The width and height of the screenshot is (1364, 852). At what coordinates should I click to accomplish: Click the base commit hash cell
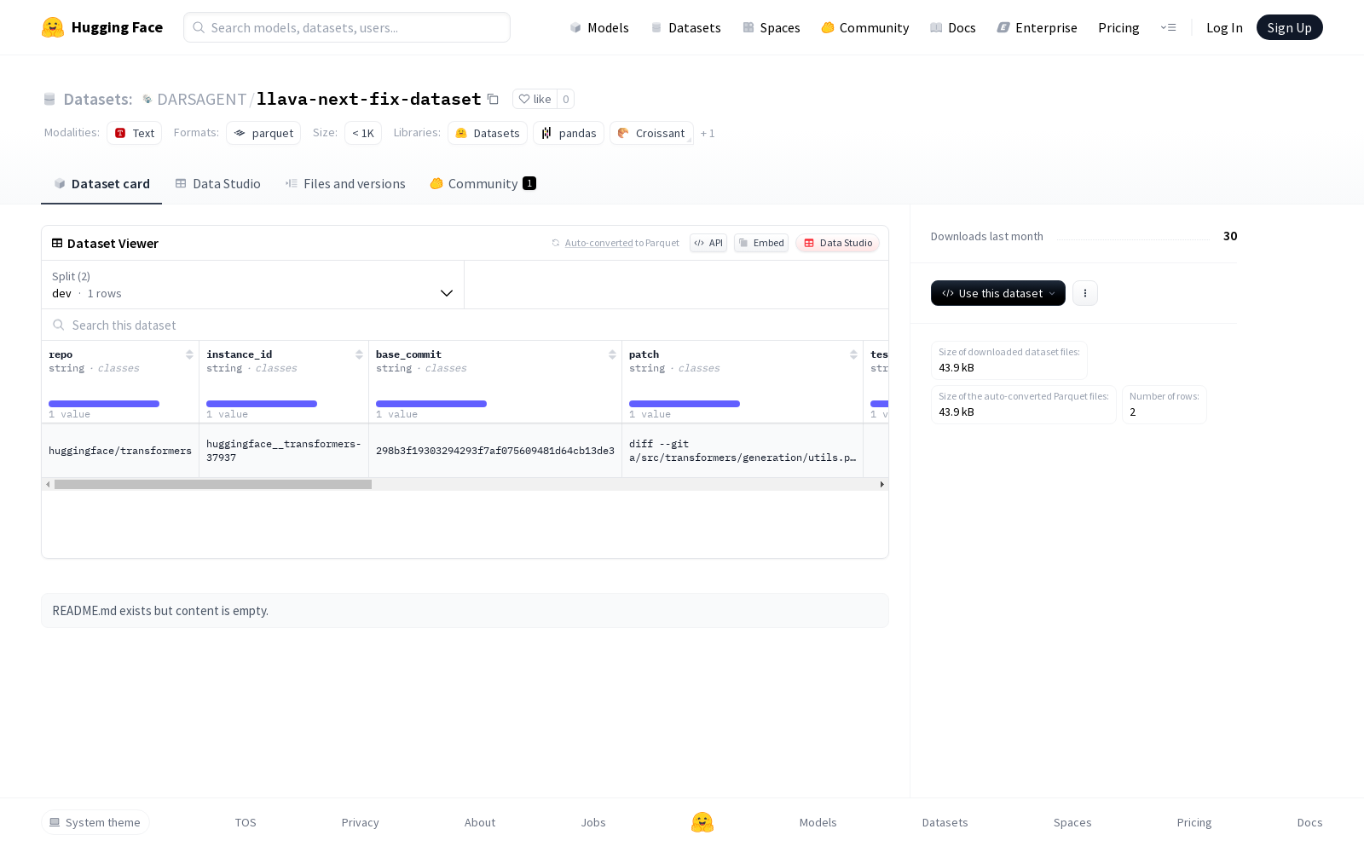point(495,451)
